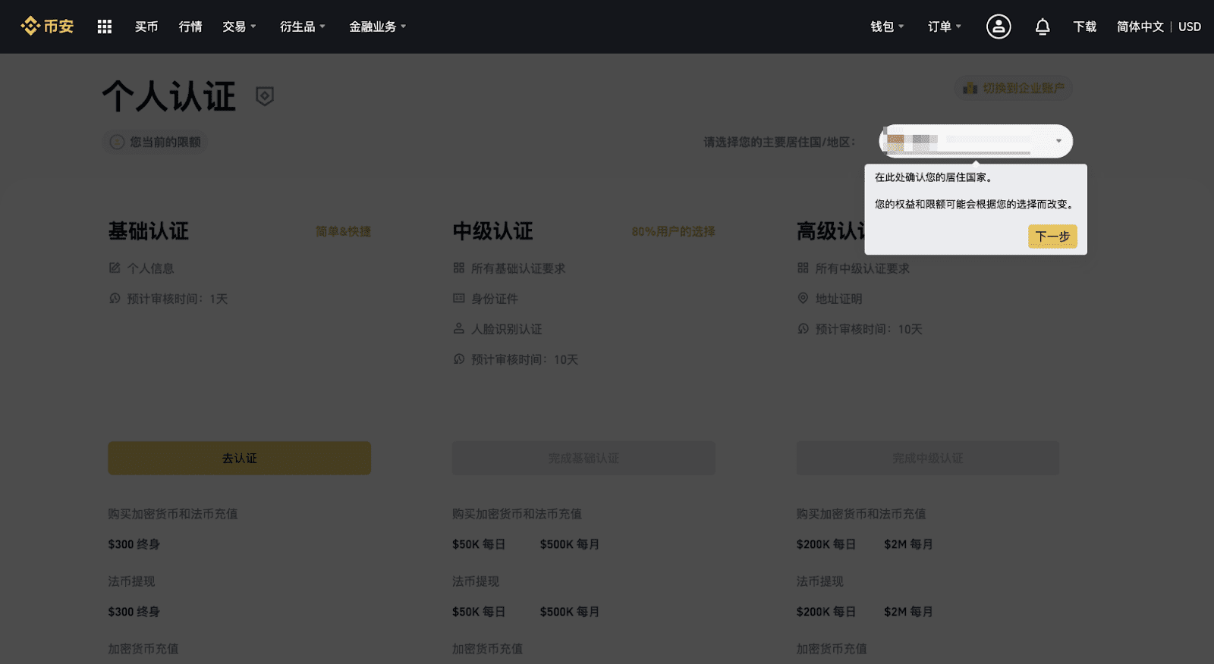This screenshot has width=1214, height=664.
Task: Click the 简单&快捷 label
Action: pos(343,231)
